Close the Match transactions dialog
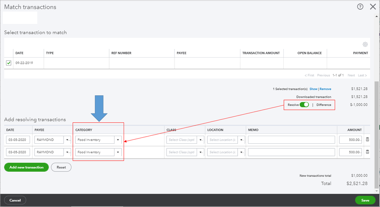 tap(373, 7)
